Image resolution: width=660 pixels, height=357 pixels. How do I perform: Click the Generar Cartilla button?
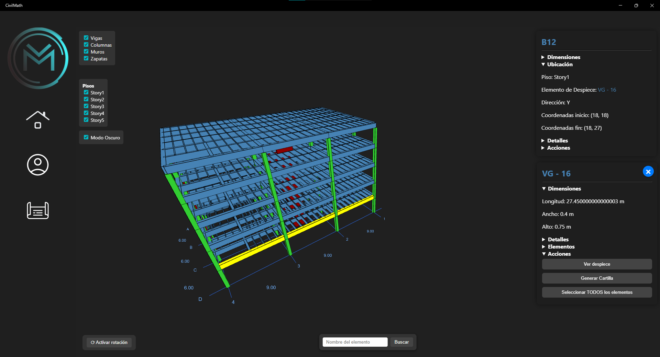[x=597, y=278]
